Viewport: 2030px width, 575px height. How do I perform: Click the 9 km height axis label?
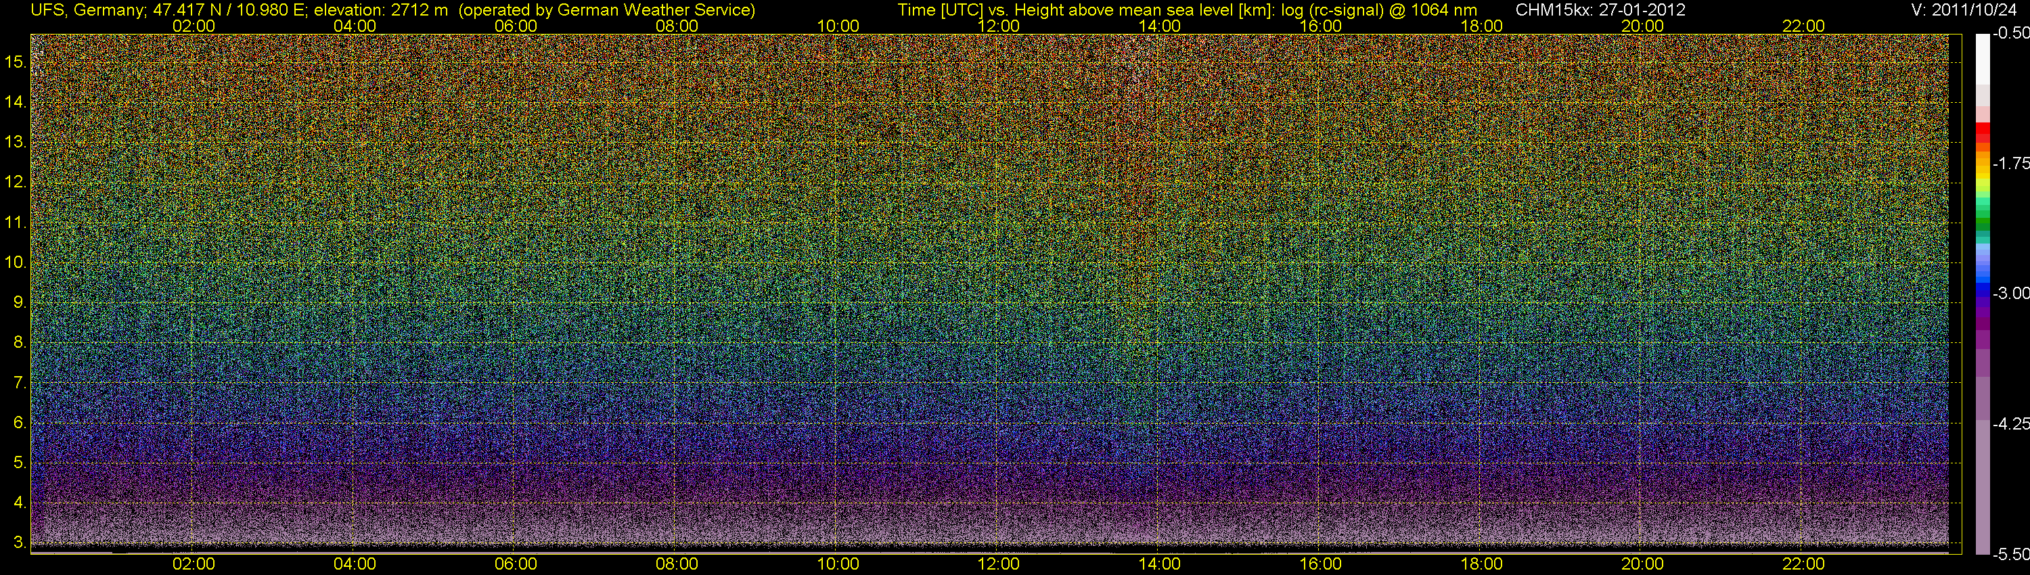coord(18,302)
